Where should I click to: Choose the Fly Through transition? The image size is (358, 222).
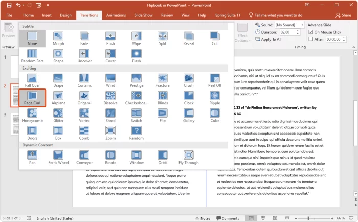click(189, 157)
